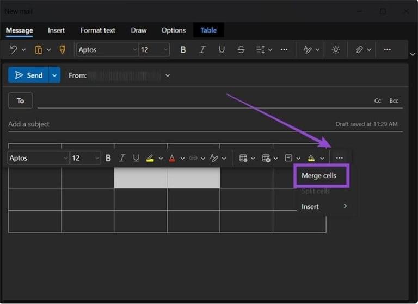Apply Strikethrough from the ribbon
The image size is (418, 304).
[x=241, y=49]
